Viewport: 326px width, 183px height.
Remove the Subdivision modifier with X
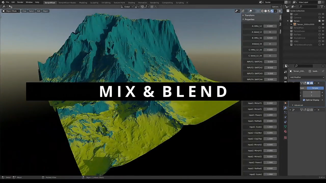pos(318,83)
